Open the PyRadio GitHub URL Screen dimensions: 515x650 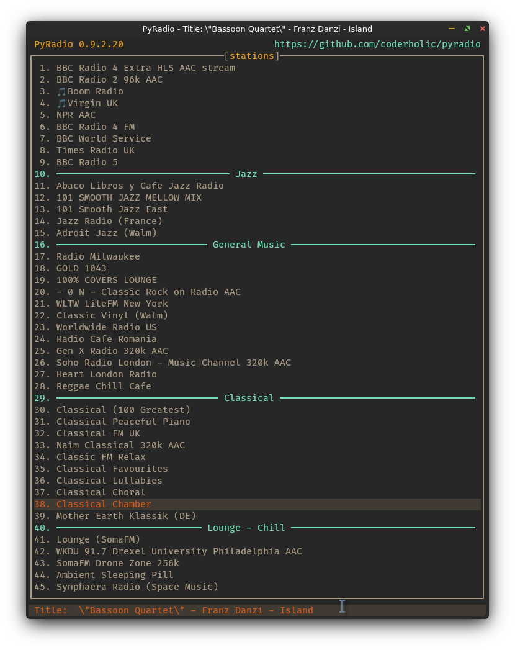[x=377, y=44]
